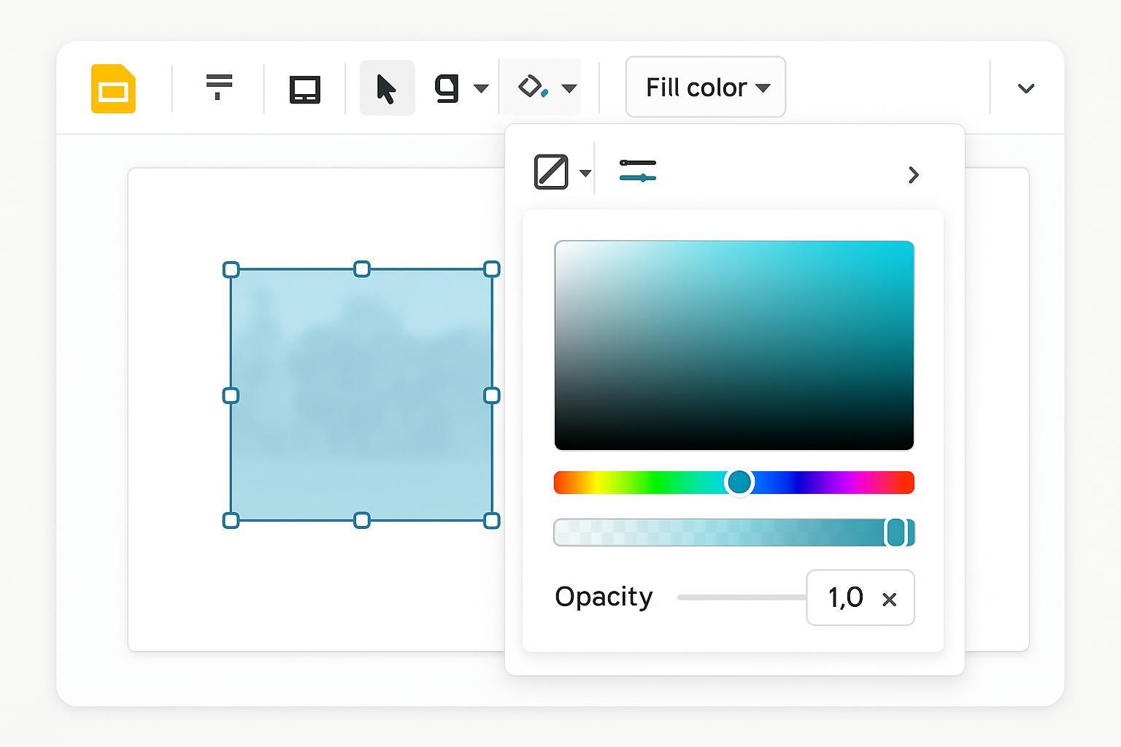Viewport: 1121px width, 747px height.
Task: Click the slide layout icon
Action: (x=304, y=90)
